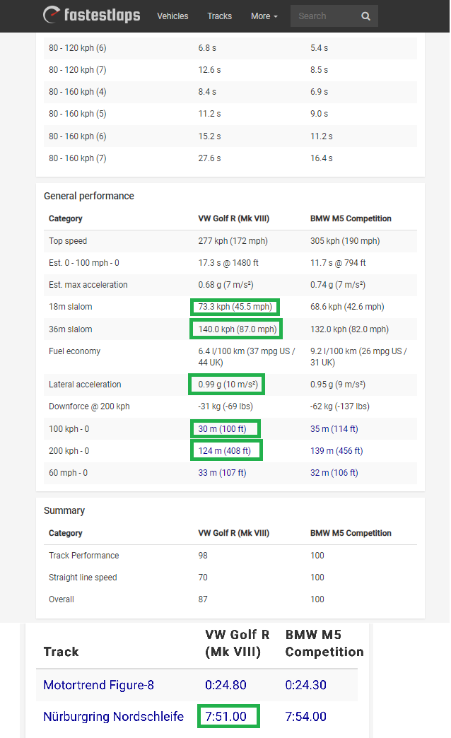Select the General performance heading
The height and width of the screenshot is (738, 451).
pyautogui.click(x=89, y=196)
